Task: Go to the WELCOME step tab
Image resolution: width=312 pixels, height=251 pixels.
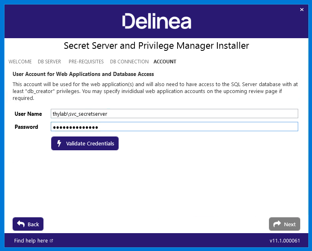Action: click(x=20, y=62)
